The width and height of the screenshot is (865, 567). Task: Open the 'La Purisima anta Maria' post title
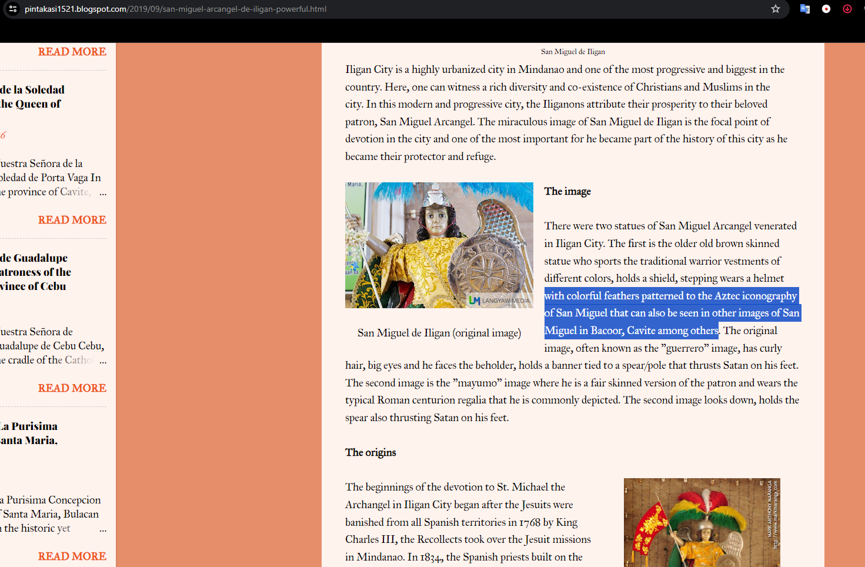(x=29, y=433)
